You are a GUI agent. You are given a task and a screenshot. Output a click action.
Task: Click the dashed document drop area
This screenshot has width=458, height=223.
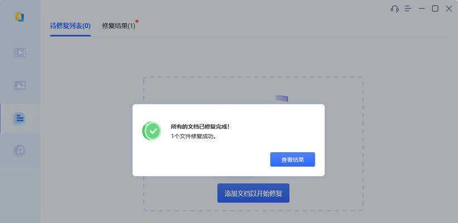click(x=254, y=144)
